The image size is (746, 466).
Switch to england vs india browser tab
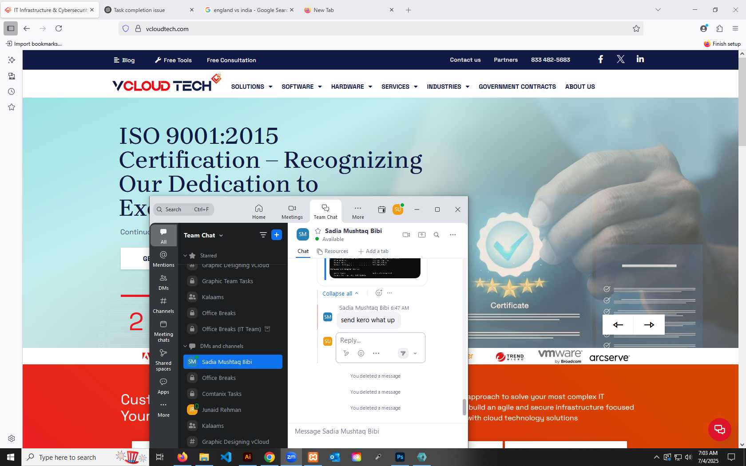pyautogui.click(x=250, y=10)
